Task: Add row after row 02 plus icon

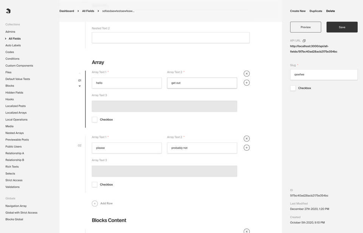Action: click(x=247, y=148)
